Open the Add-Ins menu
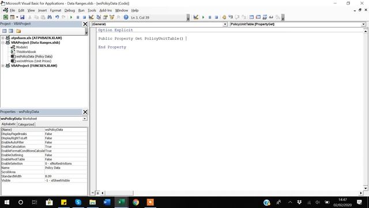This screenshot has height=208, width=369. coord(106,10)
